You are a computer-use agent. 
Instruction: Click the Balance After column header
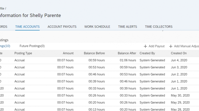point(127,53)
